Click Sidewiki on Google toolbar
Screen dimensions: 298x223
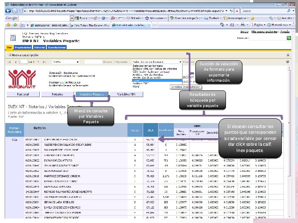pyautogui.click(x=134, y=18)
